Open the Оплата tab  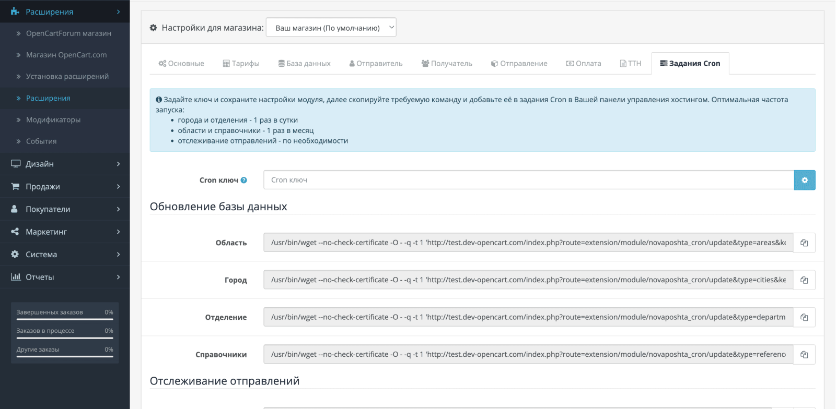coord(584,64)
